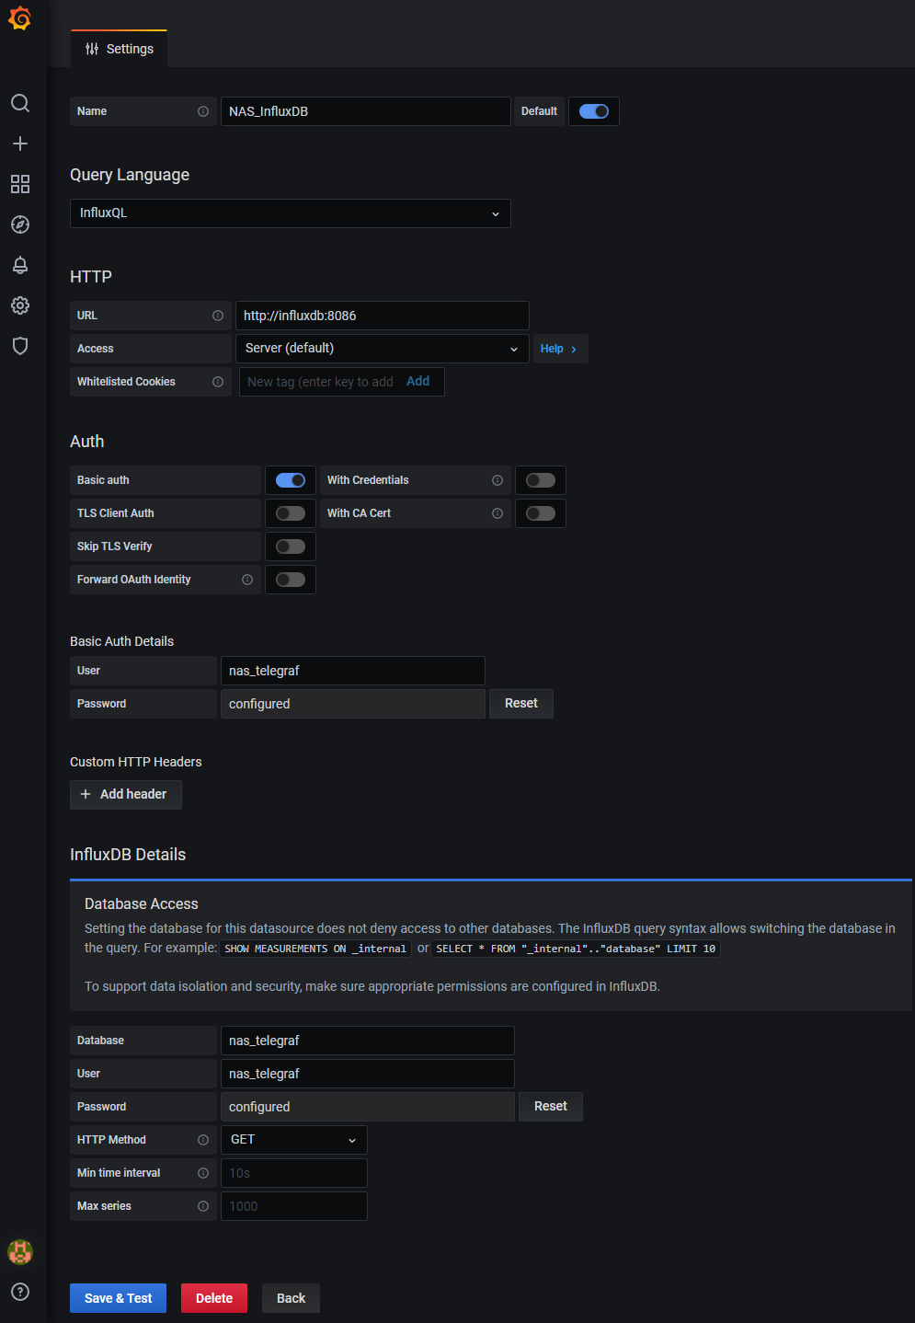Enable the Skip TLS Verify toggle
915x1323 pixels.
(x=291, y=546)
